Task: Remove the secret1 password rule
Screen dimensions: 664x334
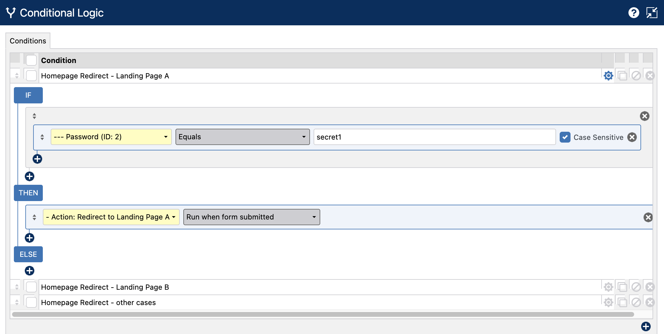Action: point(632,137)
